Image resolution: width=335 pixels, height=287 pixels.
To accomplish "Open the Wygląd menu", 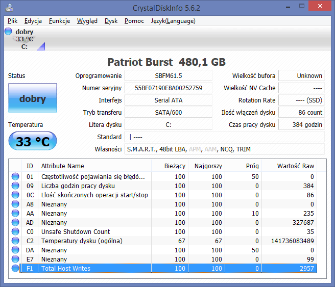I will point(87,21).
